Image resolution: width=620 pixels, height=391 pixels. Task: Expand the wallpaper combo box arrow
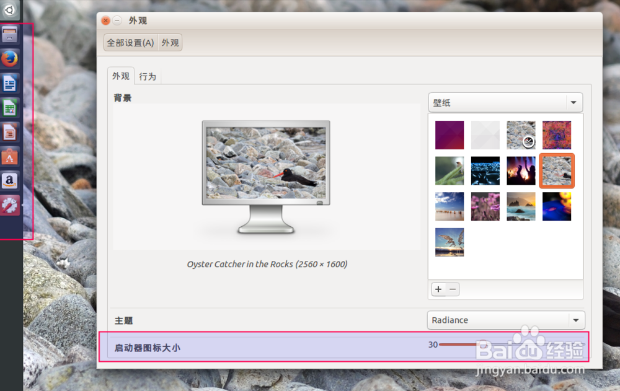click(x=573, y=102)
